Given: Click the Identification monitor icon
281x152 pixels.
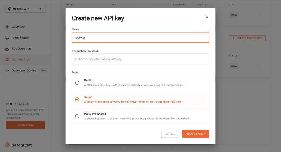Looking at the screenshot, I should click(x=7, y=38).
